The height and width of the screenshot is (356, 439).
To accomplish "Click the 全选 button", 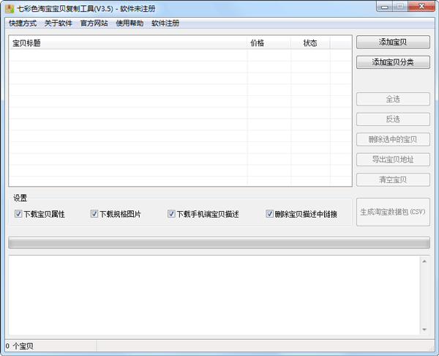I will 393,99.
